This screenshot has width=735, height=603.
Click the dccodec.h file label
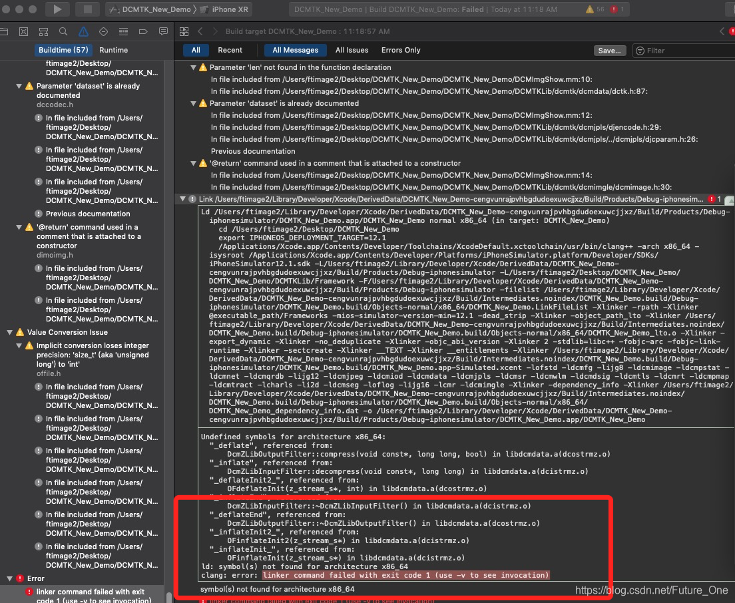[55, 105]
